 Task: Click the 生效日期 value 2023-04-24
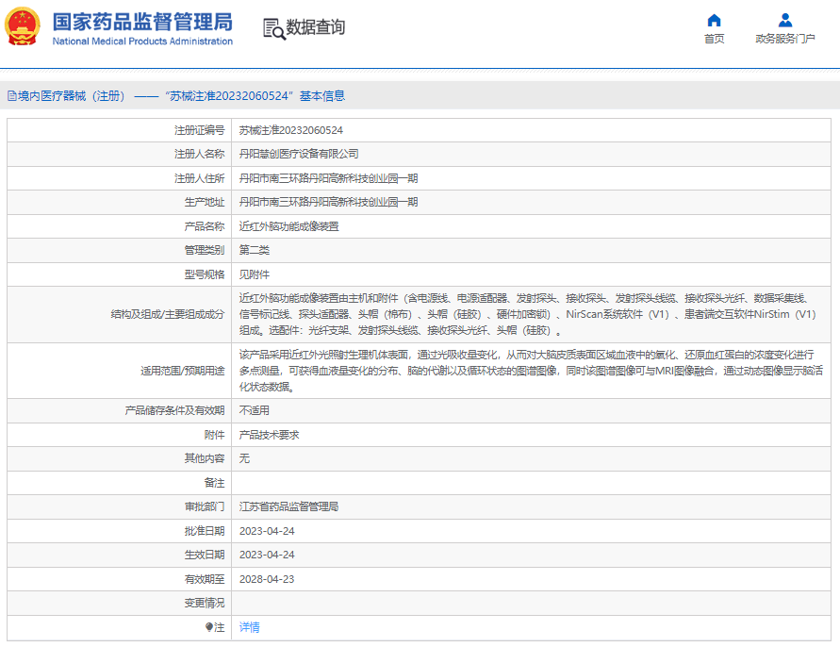[x=267, y=555]
